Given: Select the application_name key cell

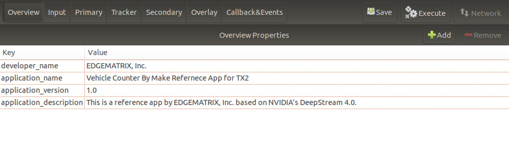Looking at the screenshot, I should coord(42,78).
